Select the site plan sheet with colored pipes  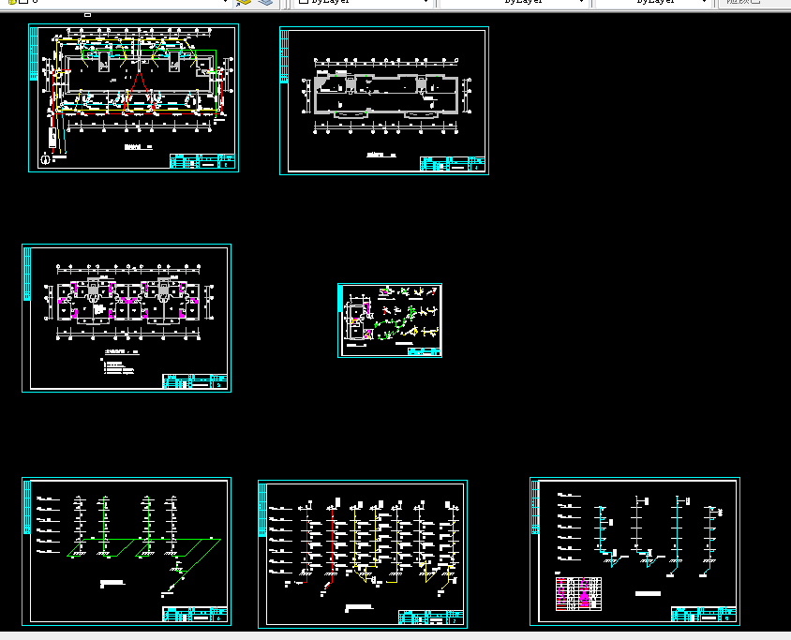coord(134,97)
